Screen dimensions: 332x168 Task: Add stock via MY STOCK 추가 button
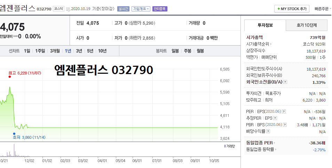(x=292, y=9)
